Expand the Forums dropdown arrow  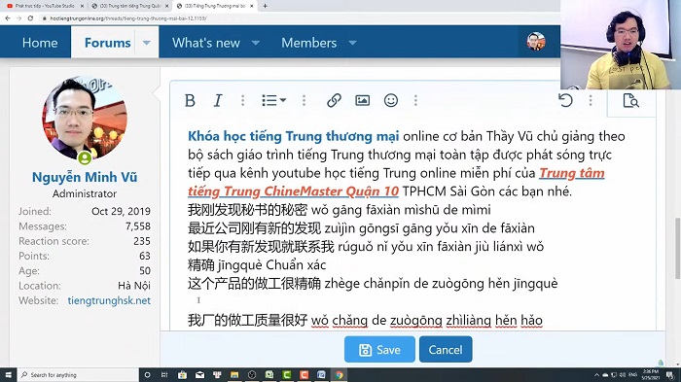147,43
